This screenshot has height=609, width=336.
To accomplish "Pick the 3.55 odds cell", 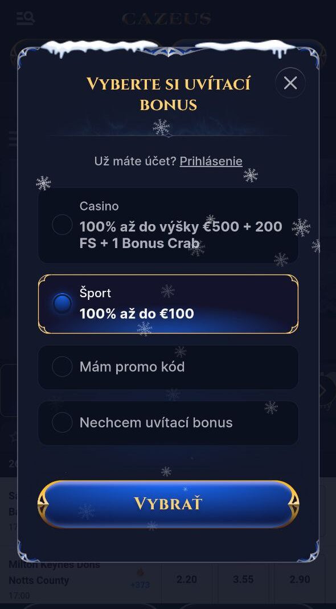I will click(243, 579).
